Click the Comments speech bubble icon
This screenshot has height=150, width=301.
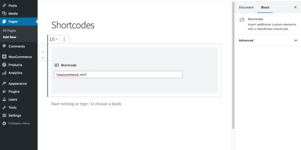coord(4,46)
